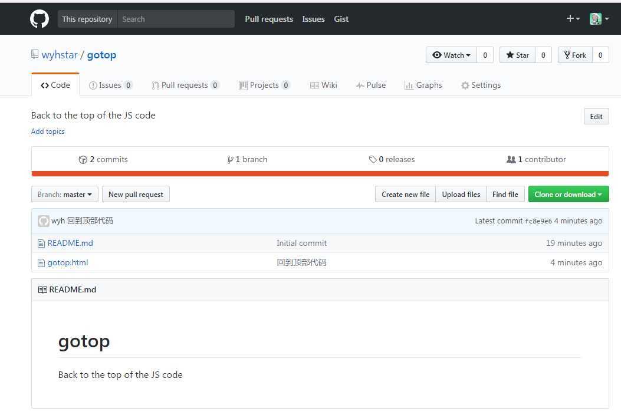Click the watchers count 0
621x418 pixels.
485,55
